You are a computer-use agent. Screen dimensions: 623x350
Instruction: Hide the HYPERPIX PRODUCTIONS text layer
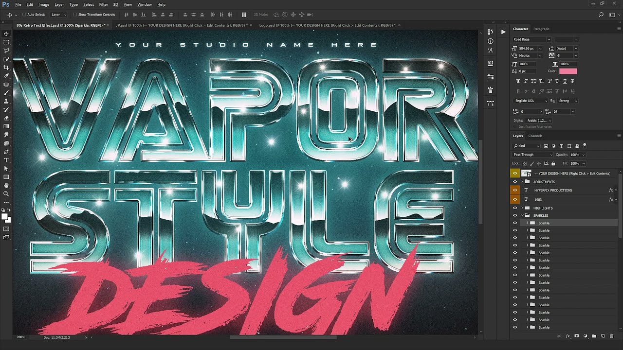[515, 190]
